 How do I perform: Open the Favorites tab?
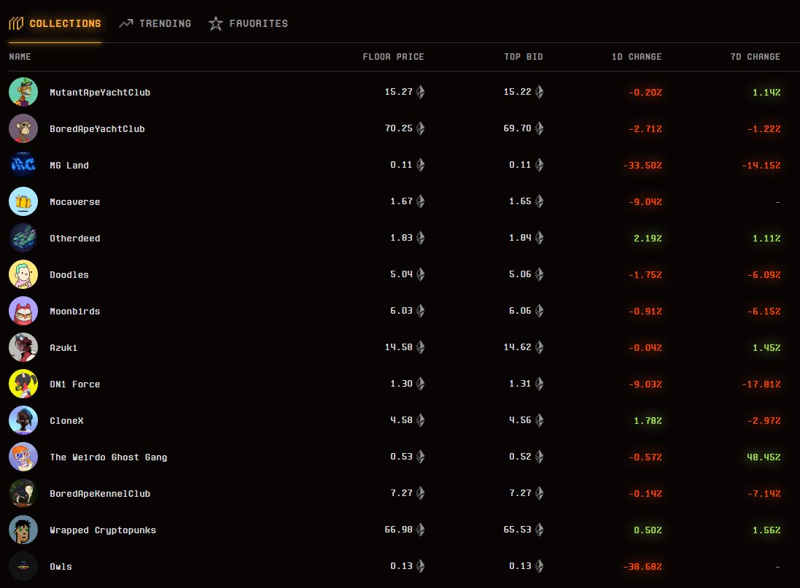[249, 23]
